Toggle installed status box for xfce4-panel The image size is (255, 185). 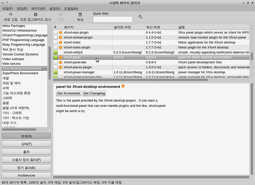coord(56,57)
